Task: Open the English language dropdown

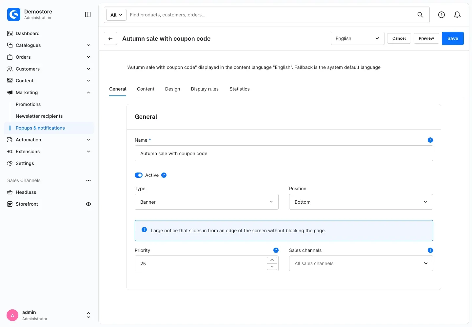Action: [358, 38]
